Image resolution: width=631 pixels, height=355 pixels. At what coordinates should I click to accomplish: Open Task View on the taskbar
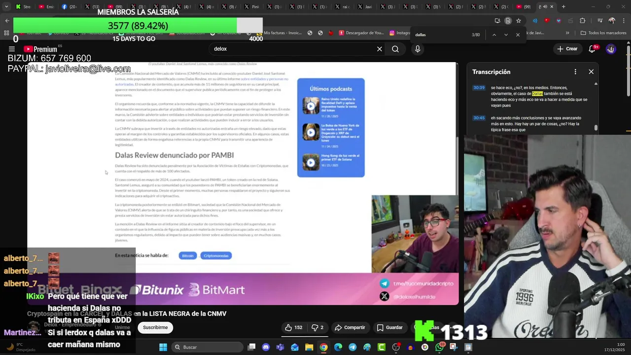[x=252, y=347]
